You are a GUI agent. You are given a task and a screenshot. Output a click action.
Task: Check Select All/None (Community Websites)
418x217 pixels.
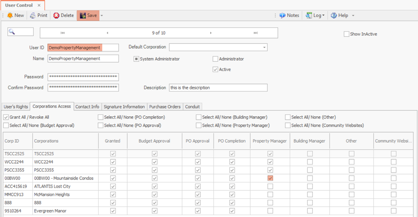(x=288, y=125)
